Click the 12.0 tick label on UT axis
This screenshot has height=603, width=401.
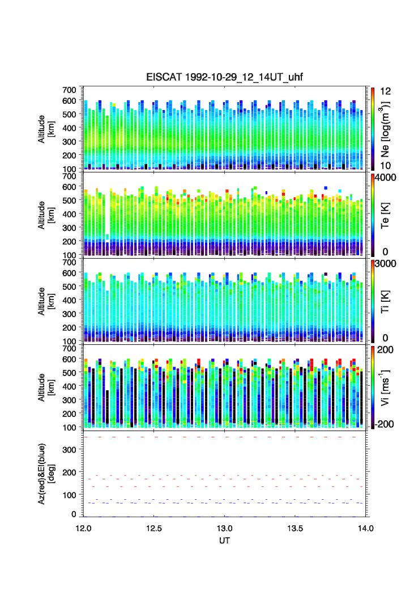(83, 528)
